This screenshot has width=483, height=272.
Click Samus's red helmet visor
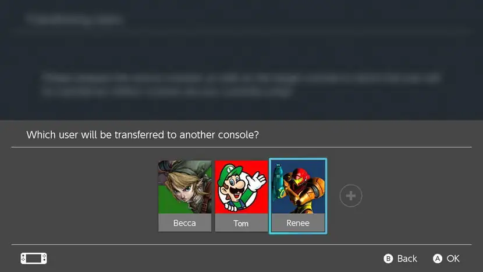(299, 180)
